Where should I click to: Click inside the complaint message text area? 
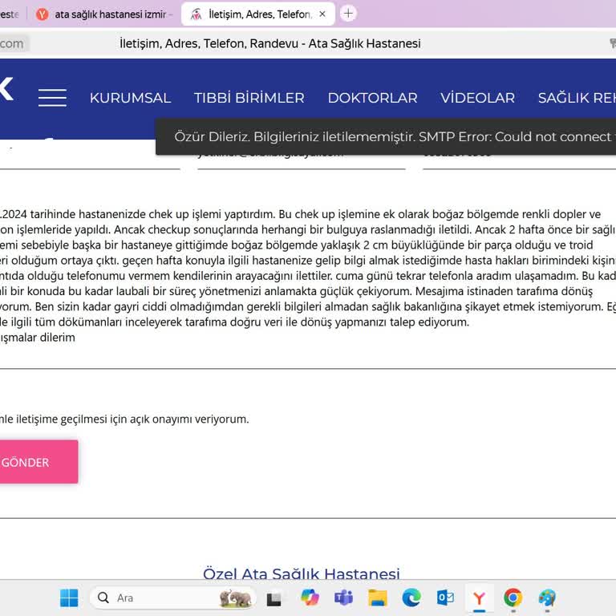click(308, 275)
